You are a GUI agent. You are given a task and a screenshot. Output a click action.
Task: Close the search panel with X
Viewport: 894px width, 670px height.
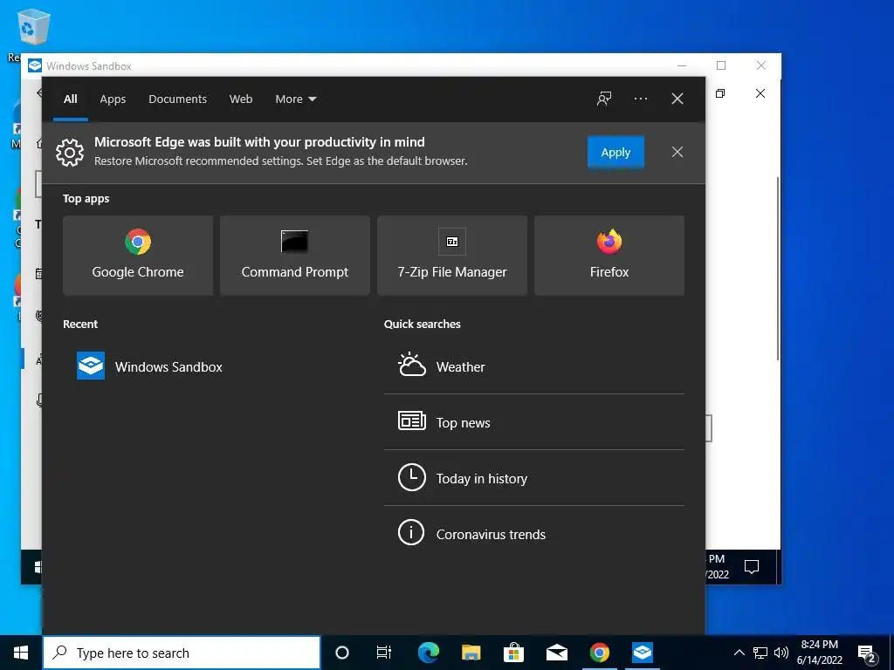pyautogui.click(x=677, y=99)
